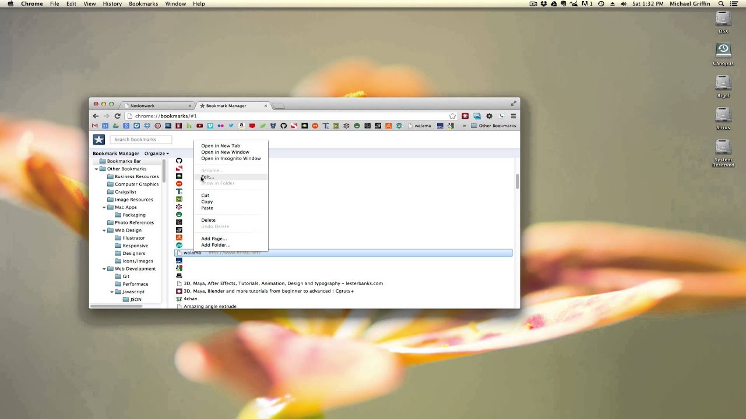The image size is (746, 419).
Task: Reload the page with the refresh icon
Action: (117, 116)
